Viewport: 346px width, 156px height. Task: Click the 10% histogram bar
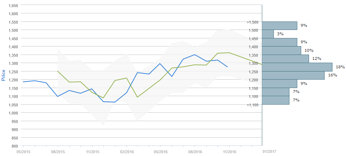[x=282, y=50]
